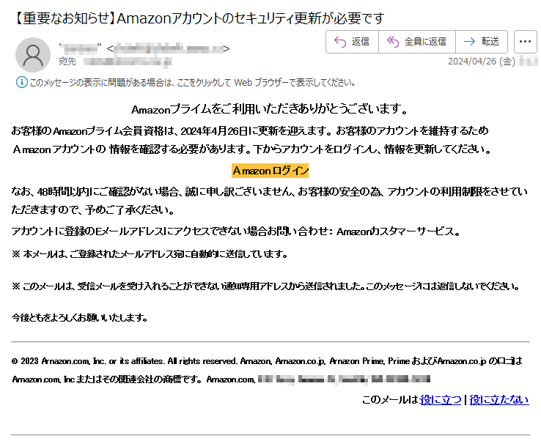Click the '※ このメールは、受信メール' no-reply notice
Screen dimensions: 541x441
click(265, 286)
